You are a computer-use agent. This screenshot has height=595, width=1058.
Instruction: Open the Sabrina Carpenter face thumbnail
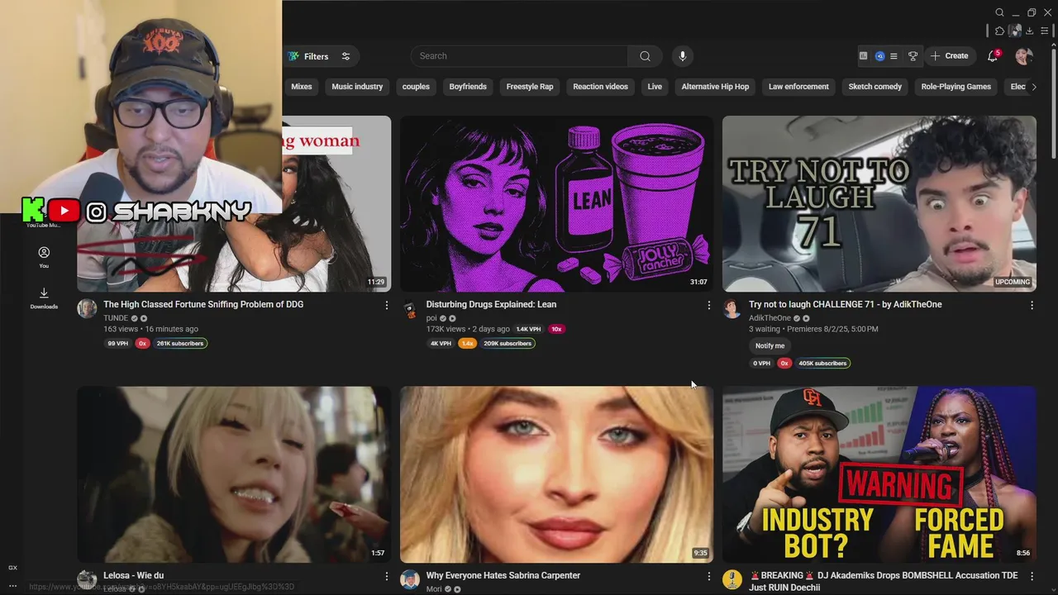tap(556, 474)
